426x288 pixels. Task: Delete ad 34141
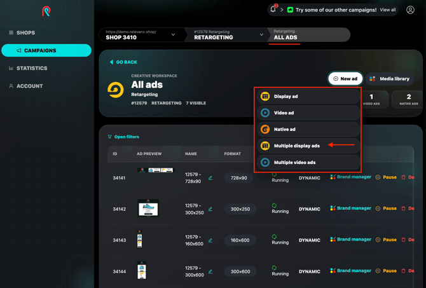[408, 177]
